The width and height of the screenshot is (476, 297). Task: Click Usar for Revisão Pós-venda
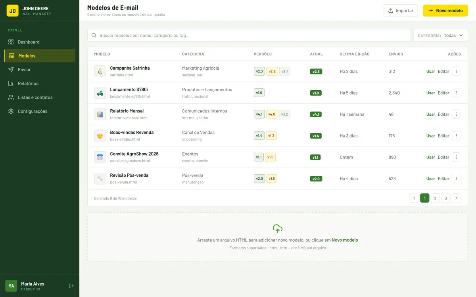click(431, 179)
